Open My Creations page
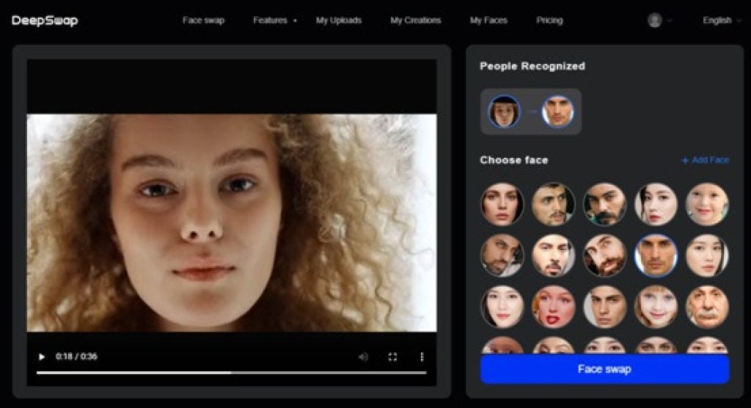 coord(415,20)
